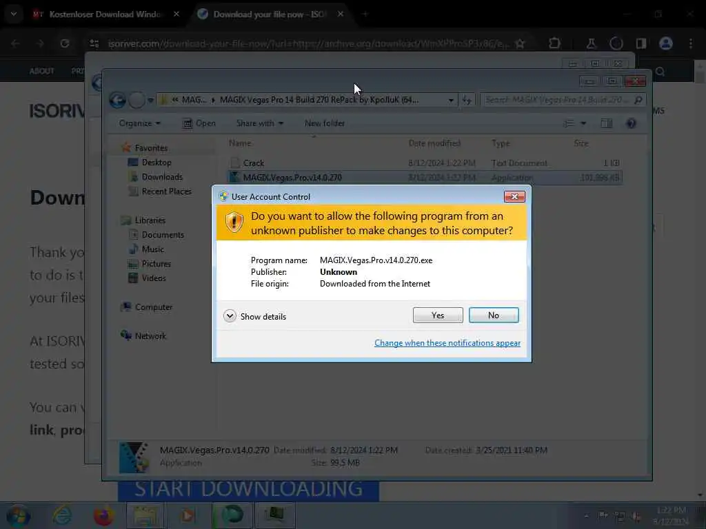
Task: Click New folder in the toolbar
Action: (x=325, y=123)
